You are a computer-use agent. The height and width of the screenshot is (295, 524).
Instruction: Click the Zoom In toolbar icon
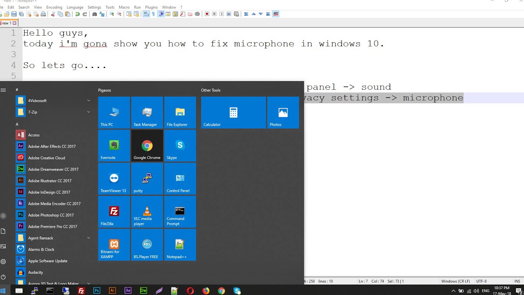tap(112, 14)
